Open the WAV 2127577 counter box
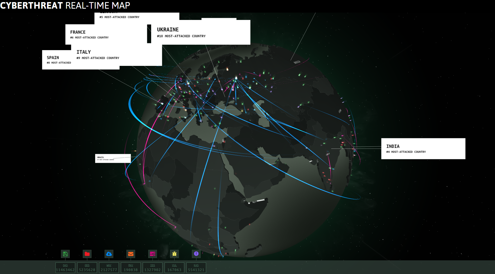The width and height of the screenshot is (495, 274). click(109, 268)
